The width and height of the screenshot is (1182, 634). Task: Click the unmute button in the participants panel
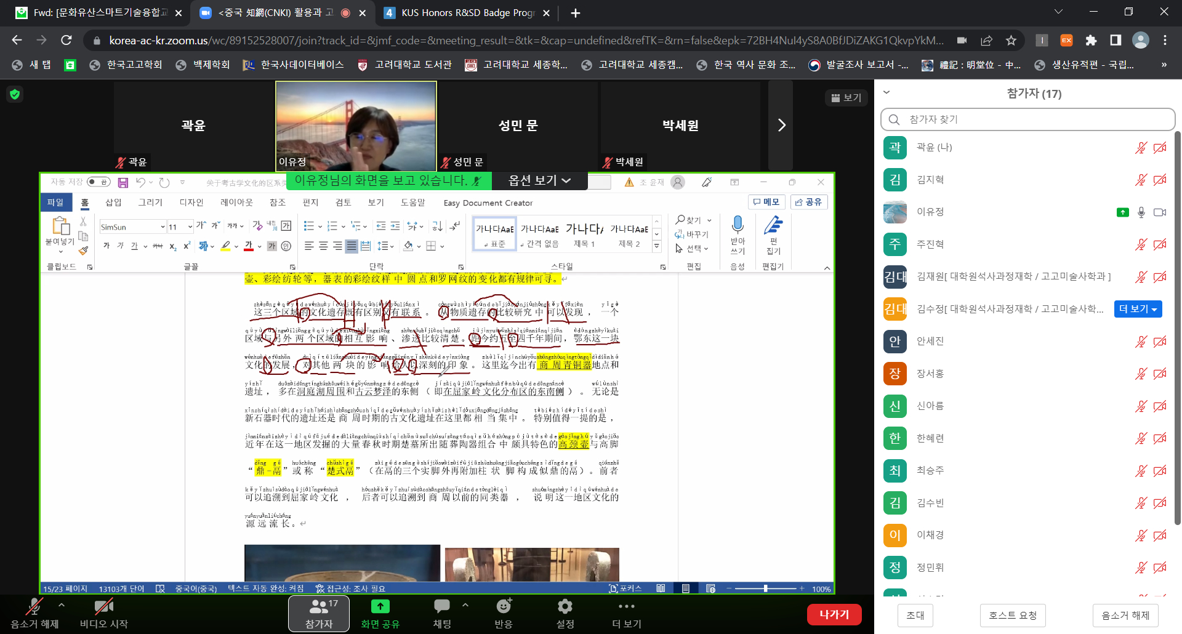tap(1125, 616)
